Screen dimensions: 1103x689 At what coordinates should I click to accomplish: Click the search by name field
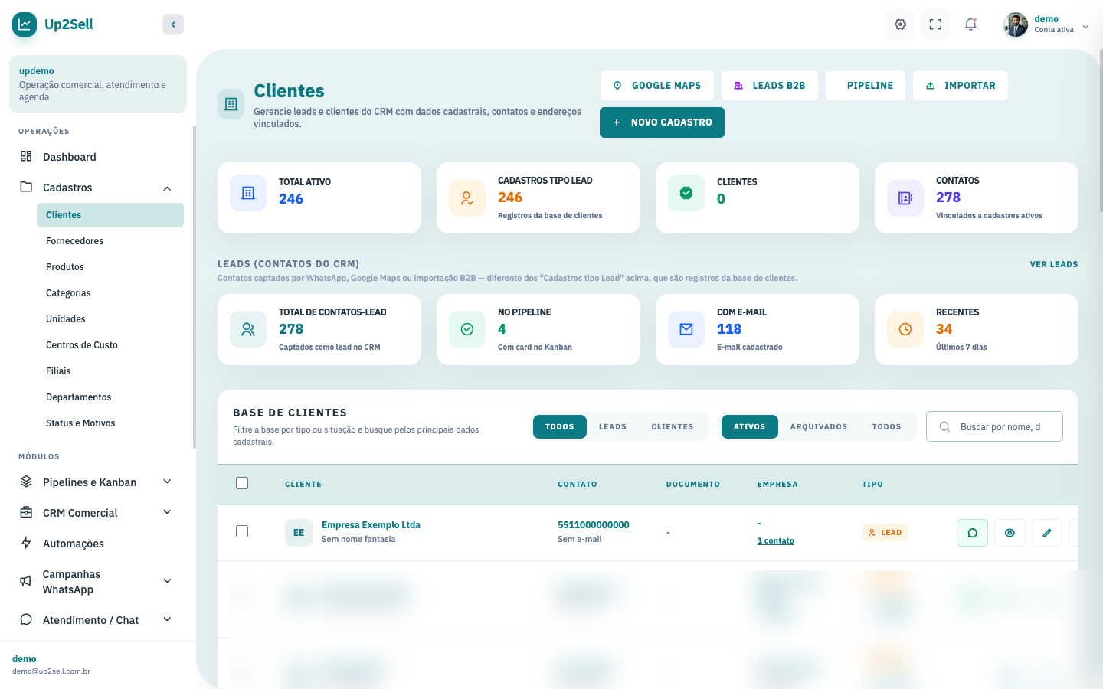coord(994,426)
